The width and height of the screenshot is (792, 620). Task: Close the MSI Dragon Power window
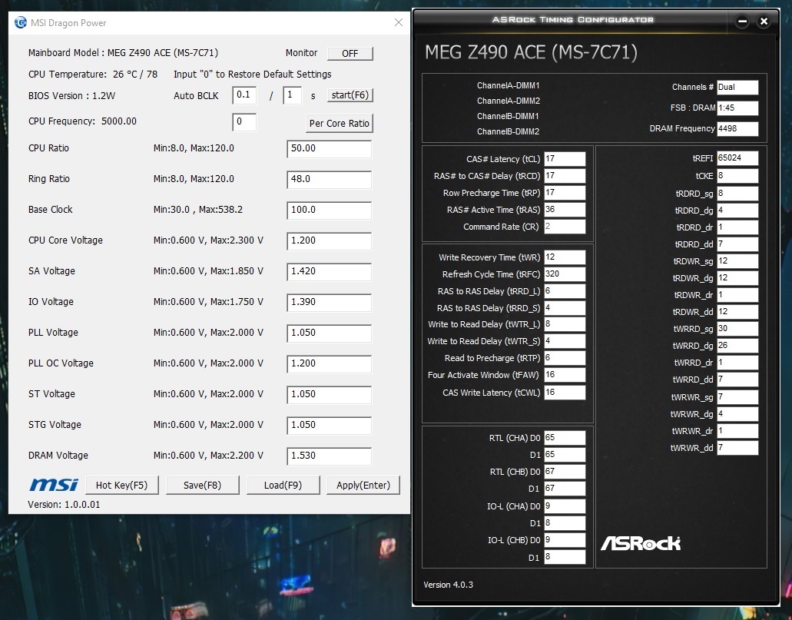point(399,23)
